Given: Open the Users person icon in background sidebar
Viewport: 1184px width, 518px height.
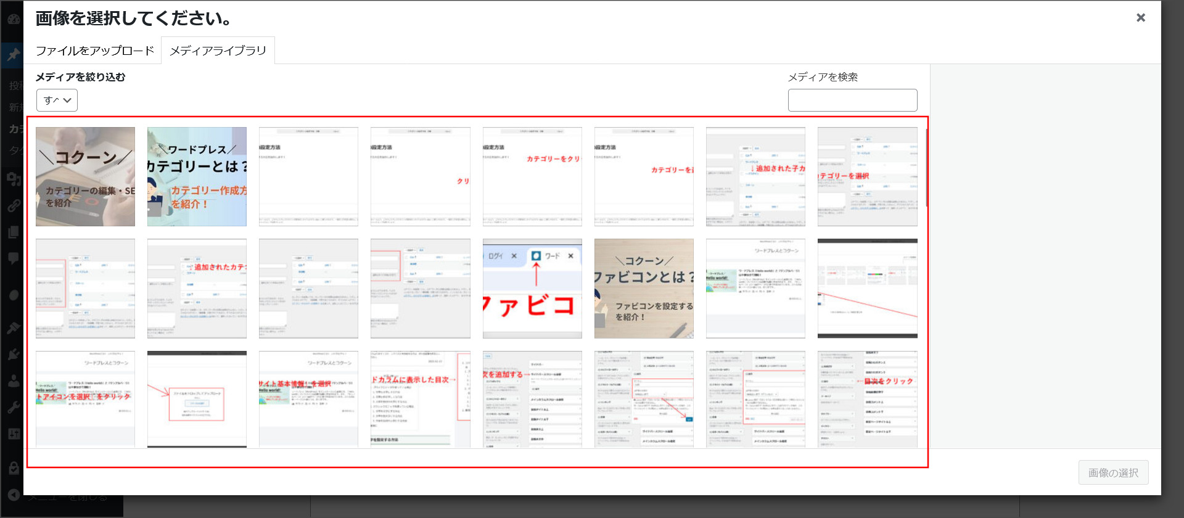Looking at the screenshot, I should [x=13, y=380].
